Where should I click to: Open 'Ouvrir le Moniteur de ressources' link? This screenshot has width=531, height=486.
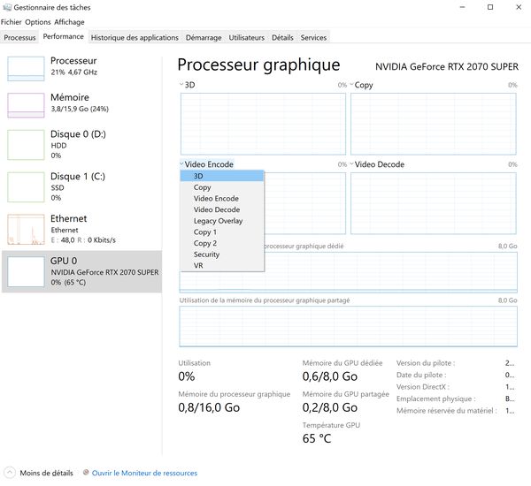(144, 473)
